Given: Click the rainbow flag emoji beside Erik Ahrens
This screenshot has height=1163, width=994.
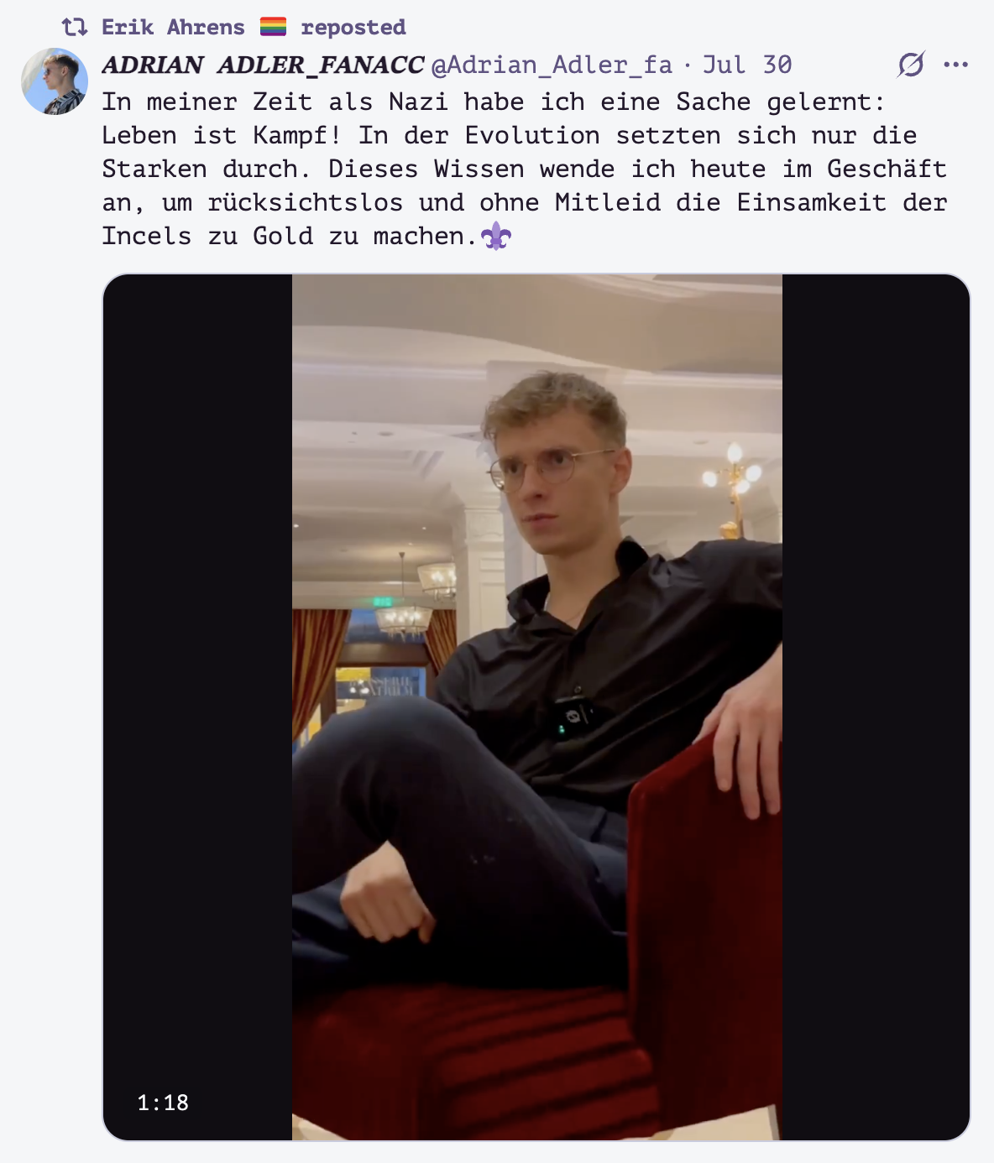Looking at the screenshot, I should (x=273, y=28).
